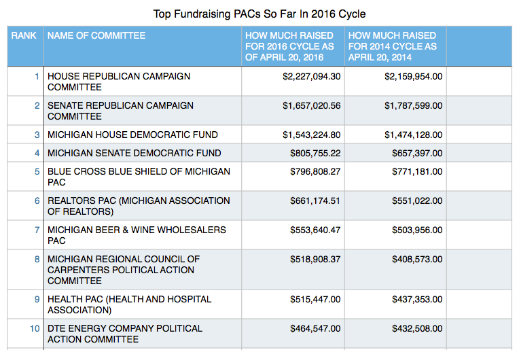Click DTE Energy Company Political Action Committee
The width and height of the screenshot is (519, 350).
[x=125, y=334]
